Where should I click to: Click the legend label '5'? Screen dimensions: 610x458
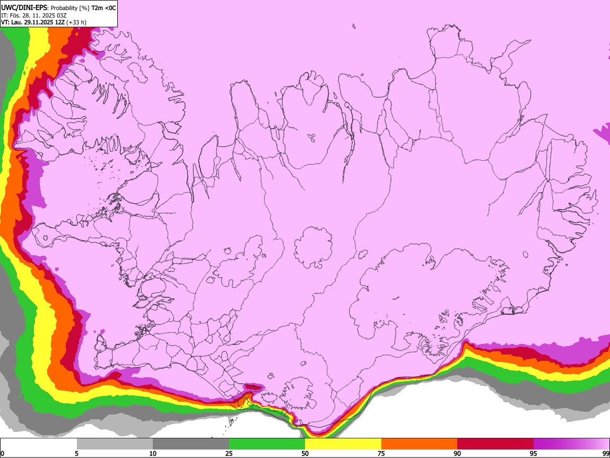(x=77, y=453)
